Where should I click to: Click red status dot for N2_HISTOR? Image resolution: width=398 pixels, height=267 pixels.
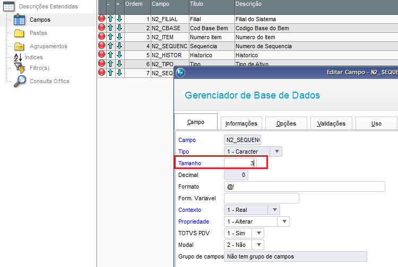click(x=102, y=55)
